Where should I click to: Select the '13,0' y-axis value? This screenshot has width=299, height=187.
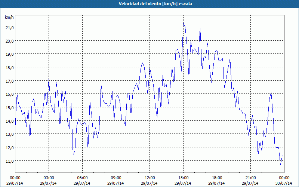pos(10,134)
